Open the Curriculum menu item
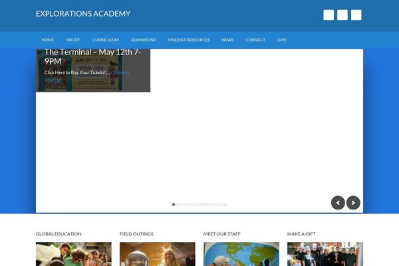This screenshot has height=266, width=399. tap(106, 40)
